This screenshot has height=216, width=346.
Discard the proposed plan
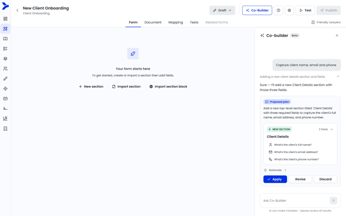click(325, 179)
